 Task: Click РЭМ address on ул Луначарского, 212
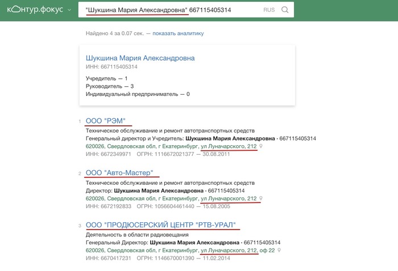[171, 146]
